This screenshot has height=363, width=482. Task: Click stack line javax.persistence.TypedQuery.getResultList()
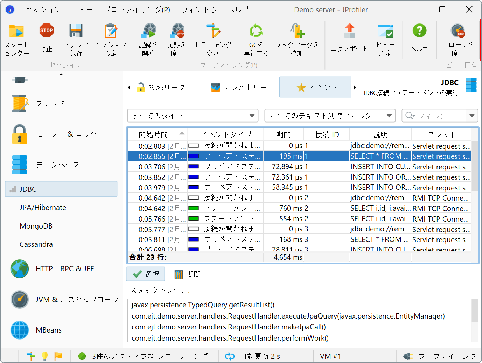(203, 305)
